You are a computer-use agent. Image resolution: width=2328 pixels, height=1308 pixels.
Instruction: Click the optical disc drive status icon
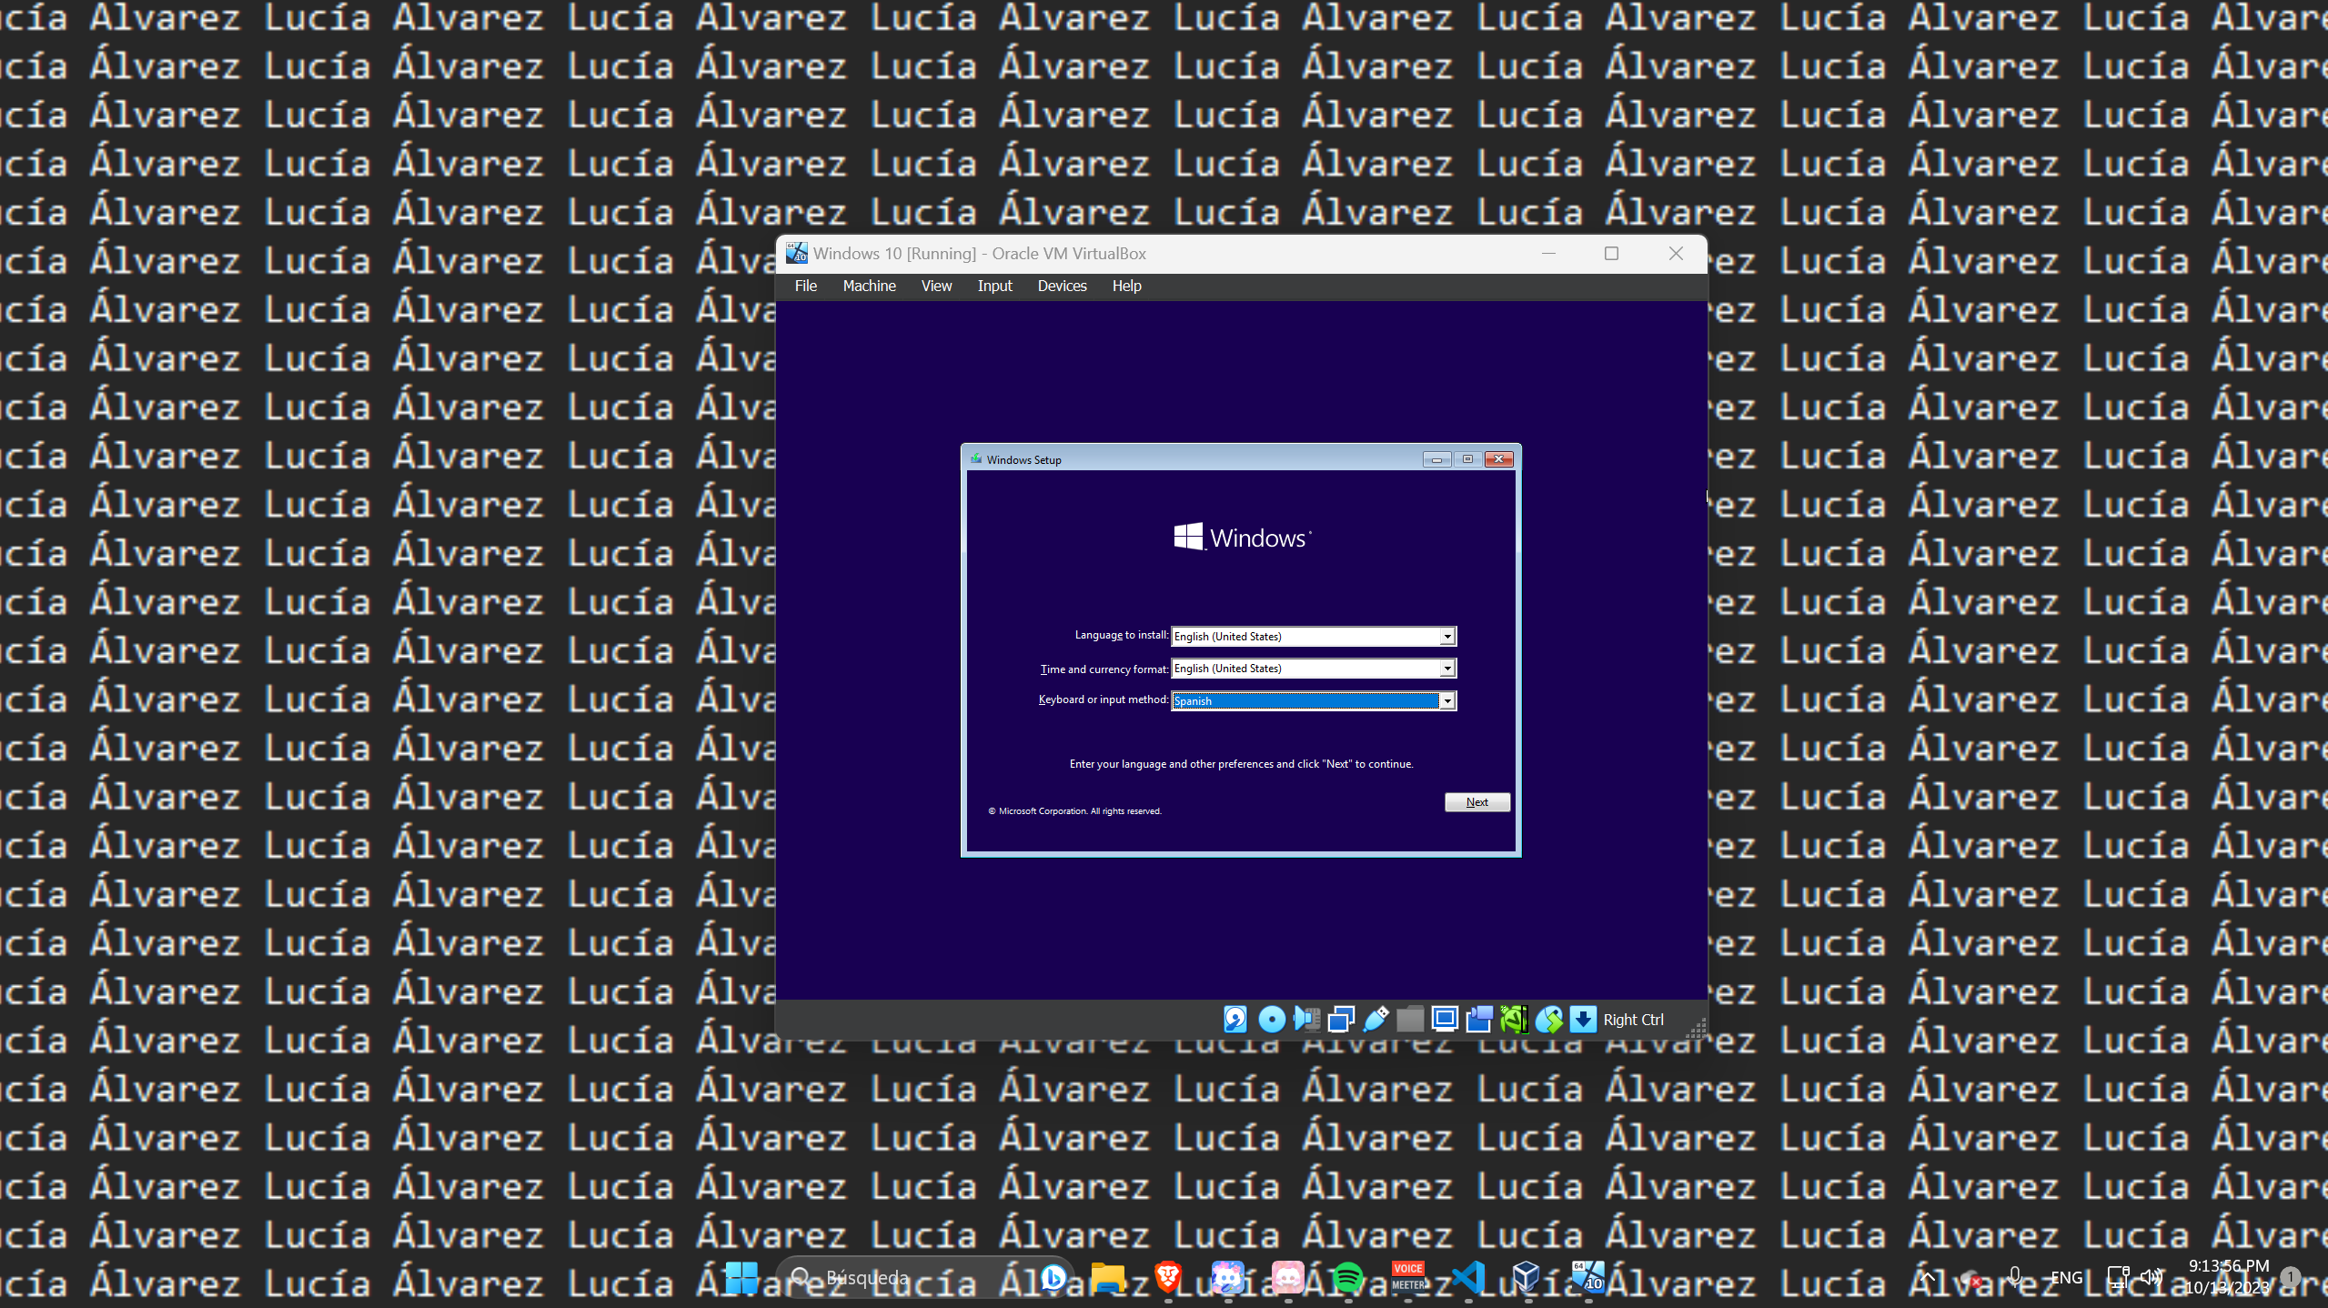1271,1020
